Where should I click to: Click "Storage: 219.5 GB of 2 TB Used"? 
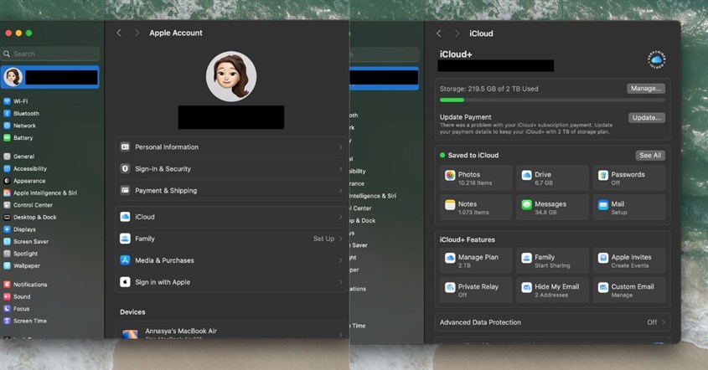[489, 89]
